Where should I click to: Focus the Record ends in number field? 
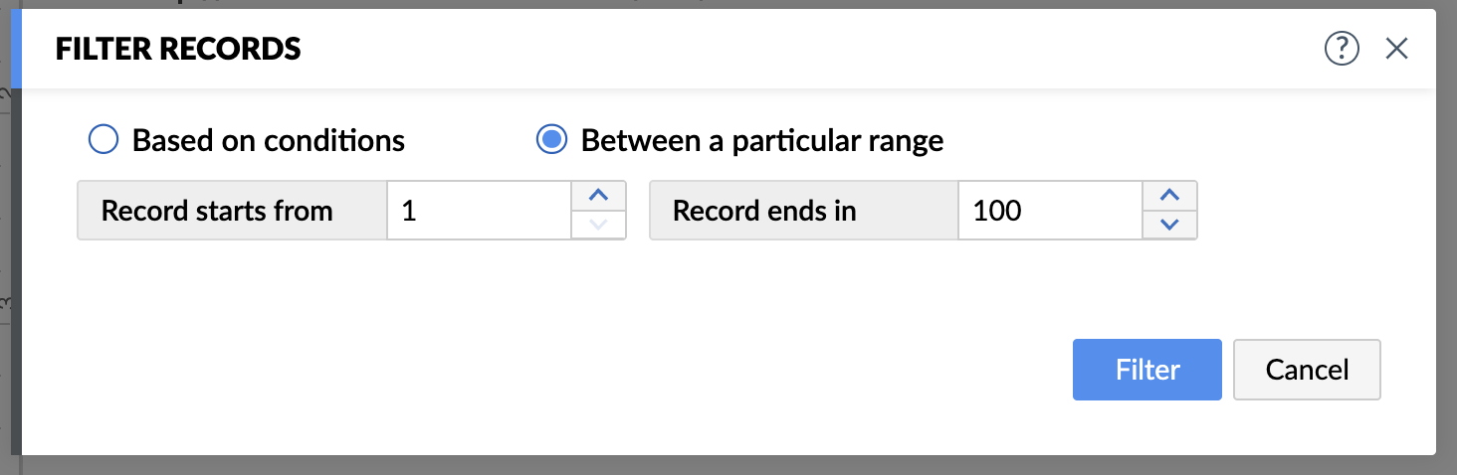(1050, 211)
